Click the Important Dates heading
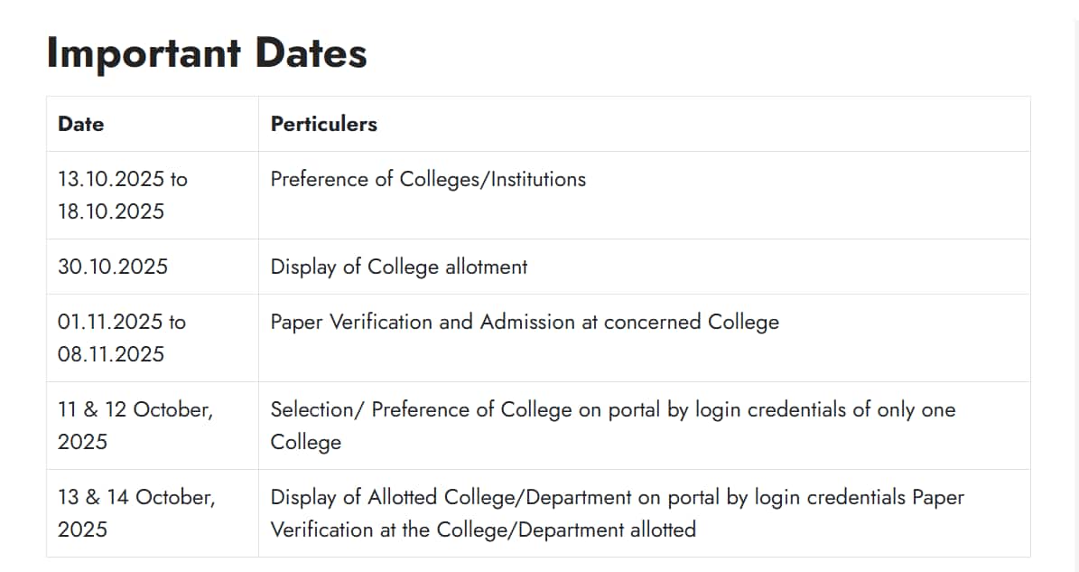 pyautogui.click(x=207, y=52)
